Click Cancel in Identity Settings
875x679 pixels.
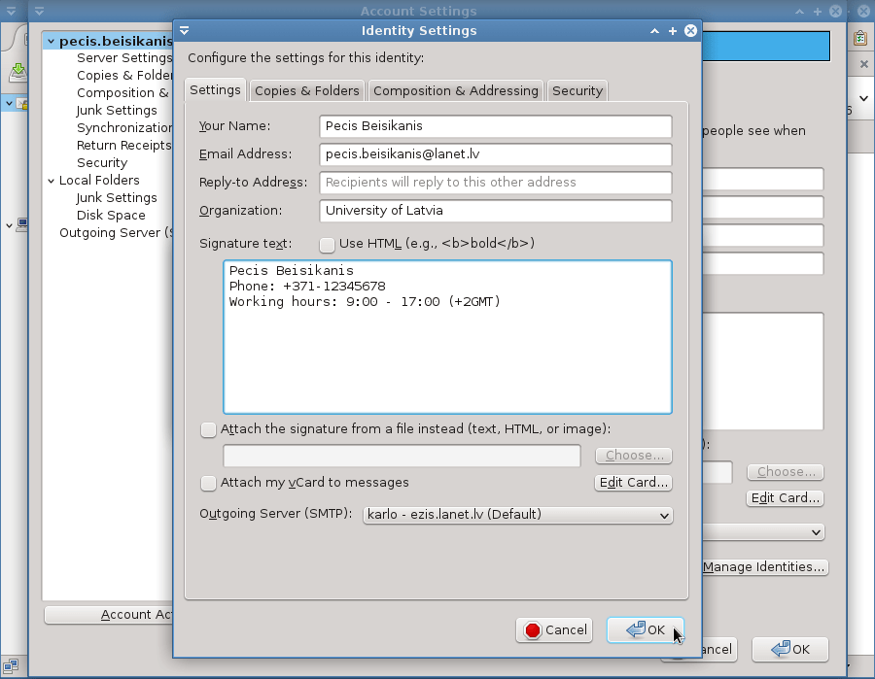[x=554, y=629]
